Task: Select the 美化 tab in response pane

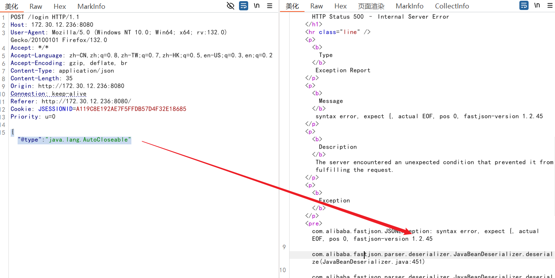Action: click(292, 6)
